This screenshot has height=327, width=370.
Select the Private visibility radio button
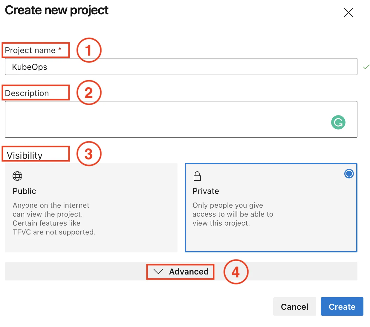coord(349,174)
